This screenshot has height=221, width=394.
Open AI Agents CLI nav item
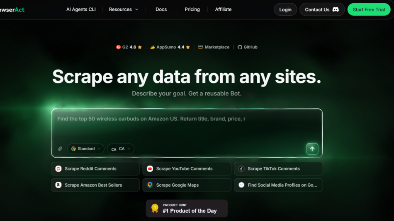(81, 10)
